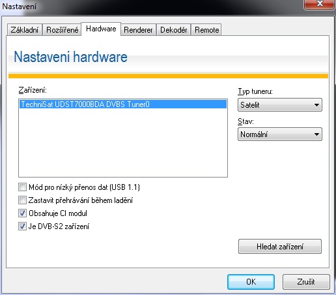Screen dimensions: 336x295
Task: Confirm settings with the OK button
Action: (251, 282)
